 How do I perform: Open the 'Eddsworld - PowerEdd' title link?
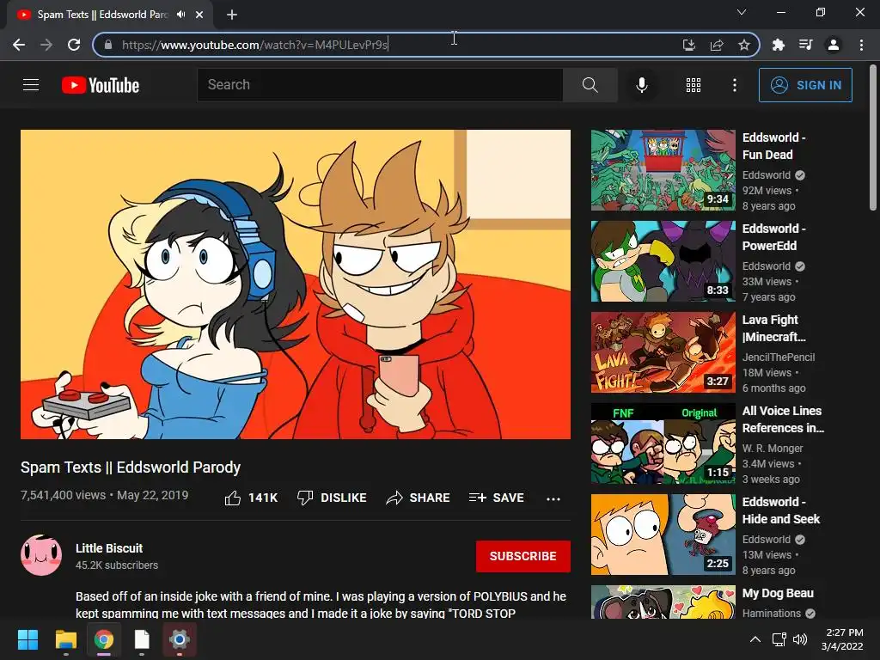[x=774, y=237]
